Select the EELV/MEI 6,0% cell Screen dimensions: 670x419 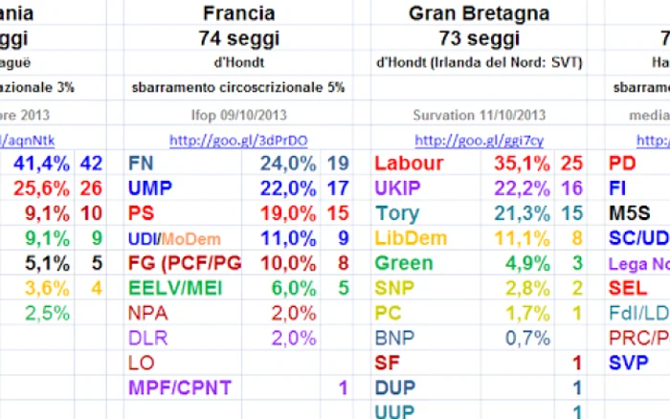tap(280, 288)
